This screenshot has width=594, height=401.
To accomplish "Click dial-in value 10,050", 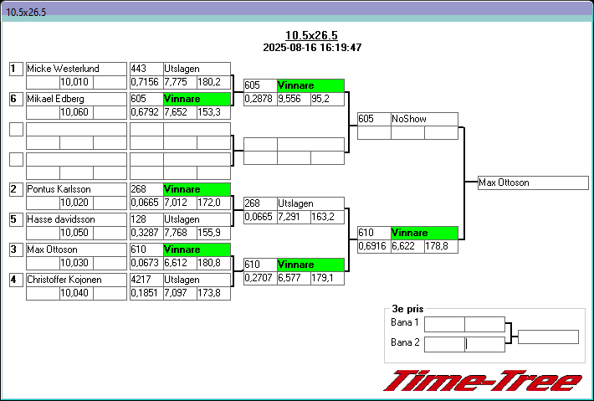I will click(x=76, y=233).
